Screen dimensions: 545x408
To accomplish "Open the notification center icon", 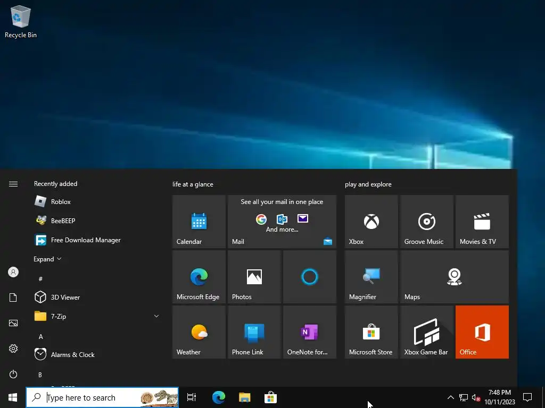I will point(527,397).
